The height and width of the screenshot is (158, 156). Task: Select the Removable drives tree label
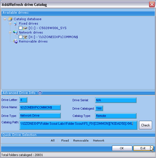[33, 41]
